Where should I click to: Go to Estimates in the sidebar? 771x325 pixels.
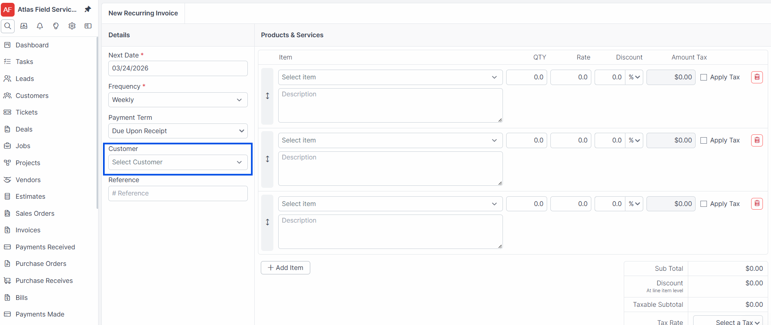pyautogui.click(x=30, y=196)
